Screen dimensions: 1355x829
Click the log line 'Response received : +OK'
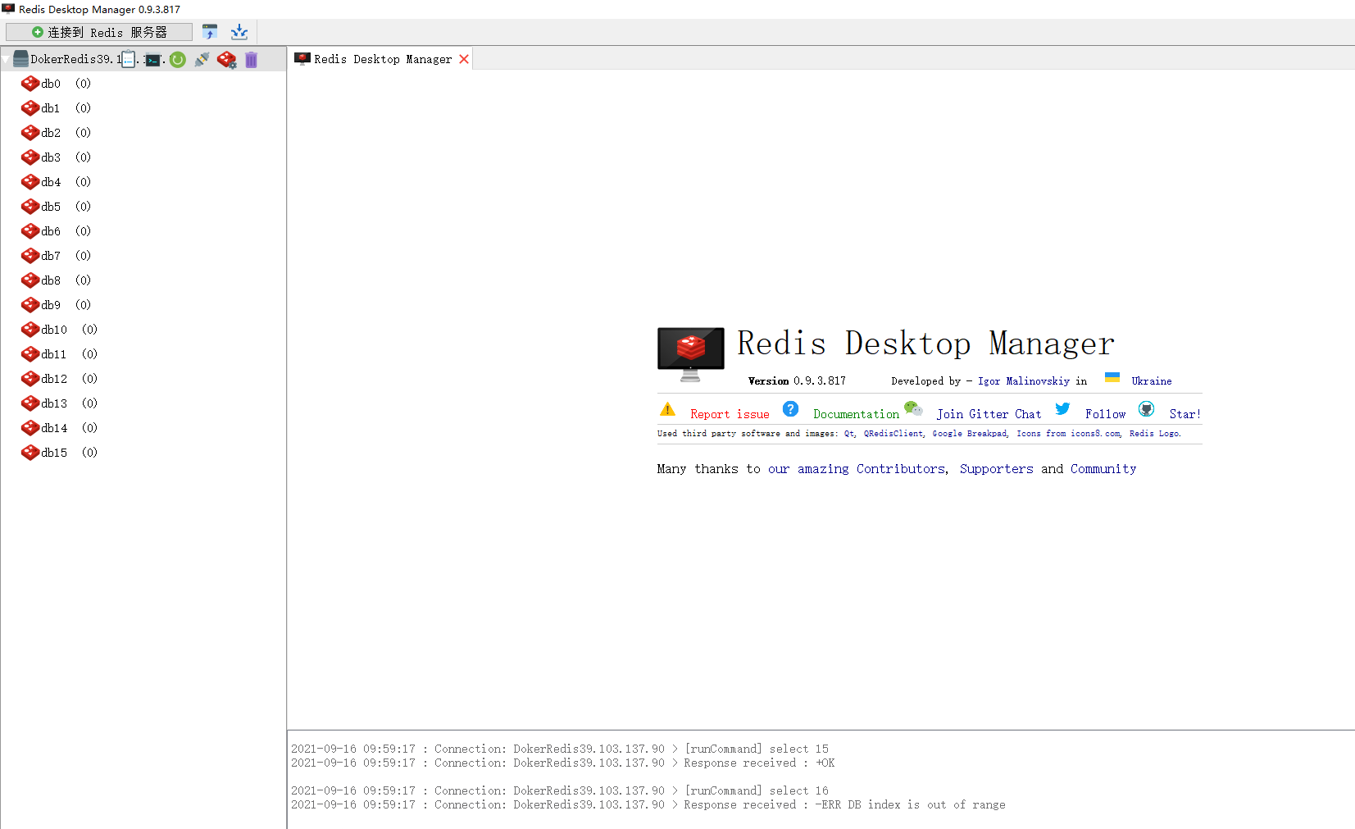point(563,763)
